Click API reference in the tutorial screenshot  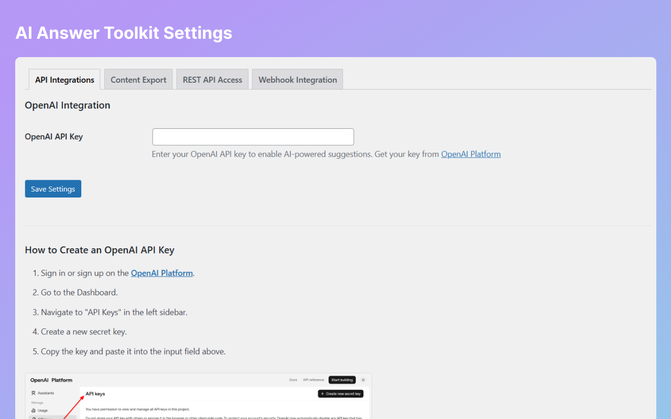pos(313,380)
